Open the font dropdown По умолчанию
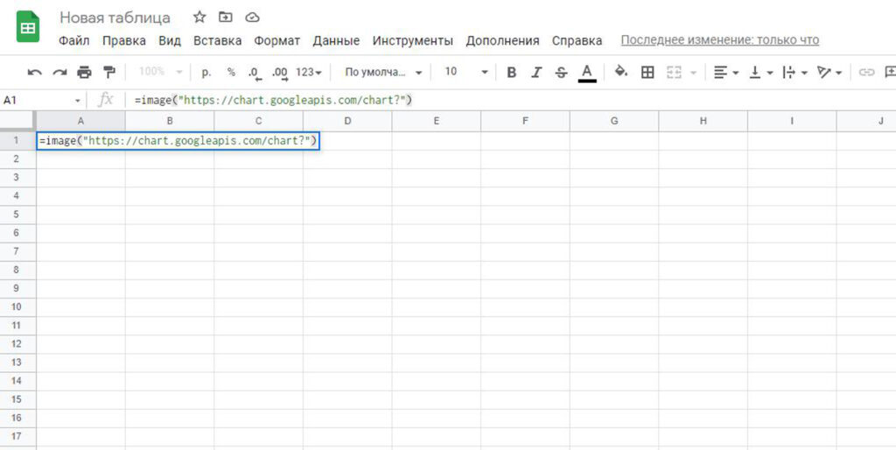 coord(383,72)
